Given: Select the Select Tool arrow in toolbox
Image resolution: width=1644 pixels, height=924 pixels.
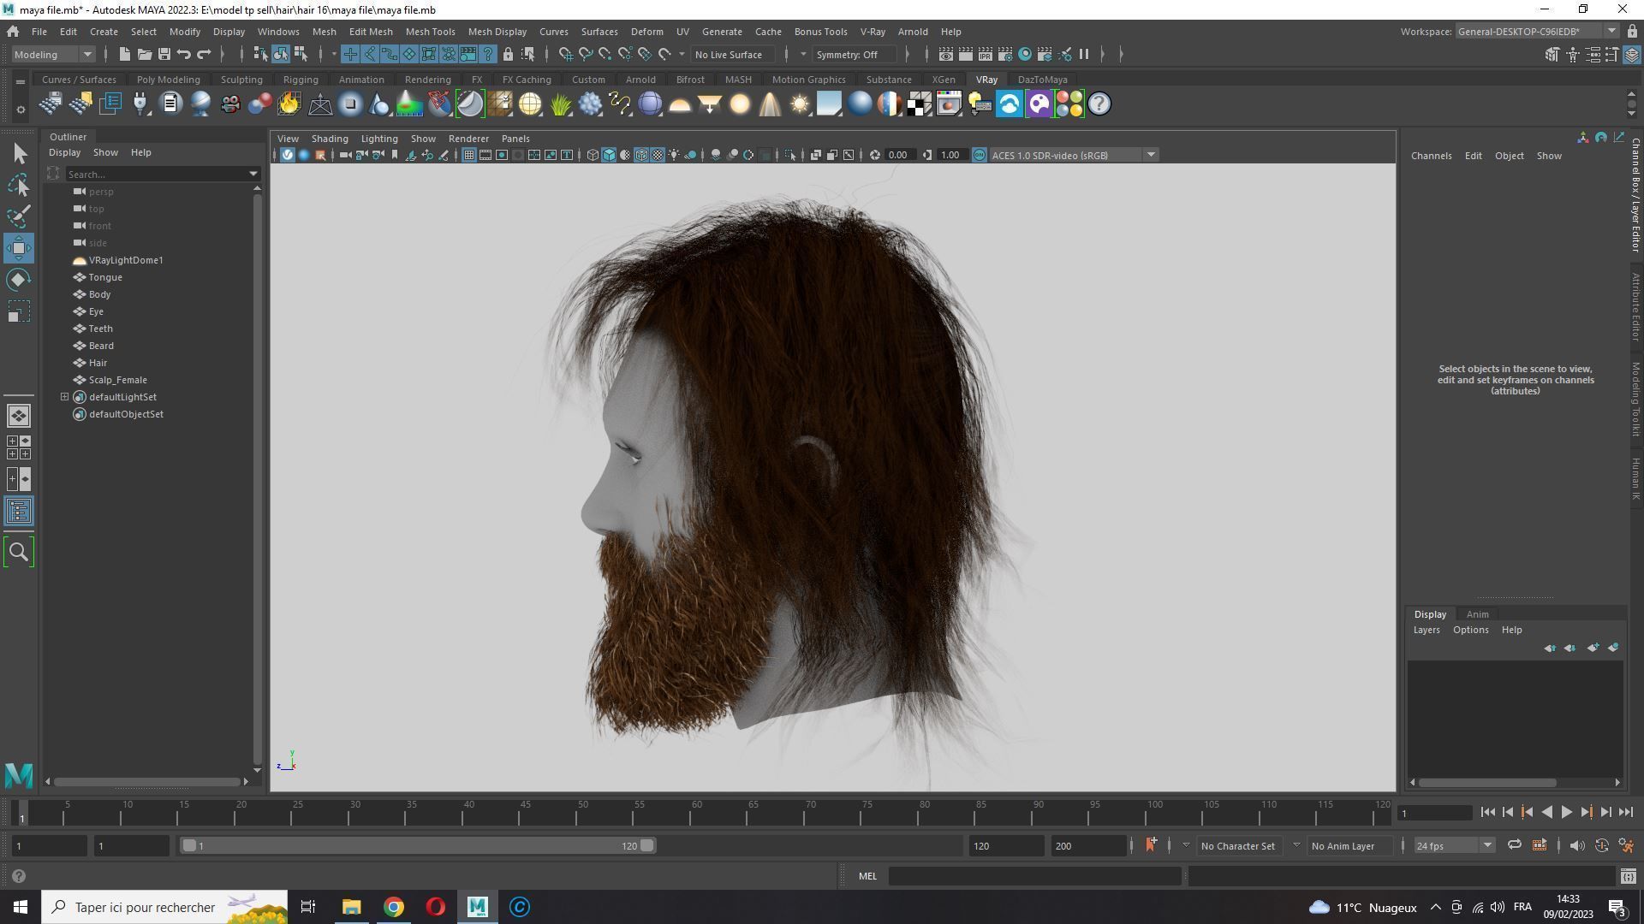Looking at the screenshot, I should (20, 154).
